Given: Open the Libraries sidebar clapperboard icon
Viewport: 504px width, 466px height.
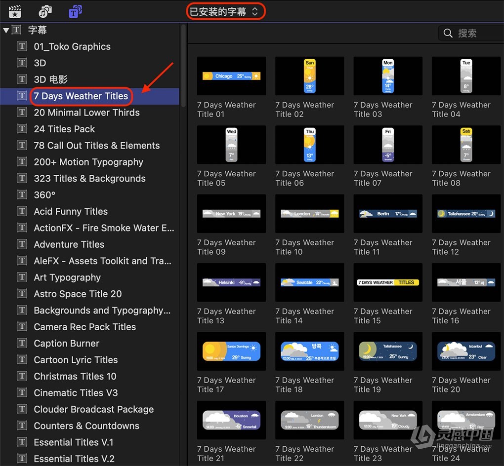Looking at the screenshot, I should coord(15,11).
